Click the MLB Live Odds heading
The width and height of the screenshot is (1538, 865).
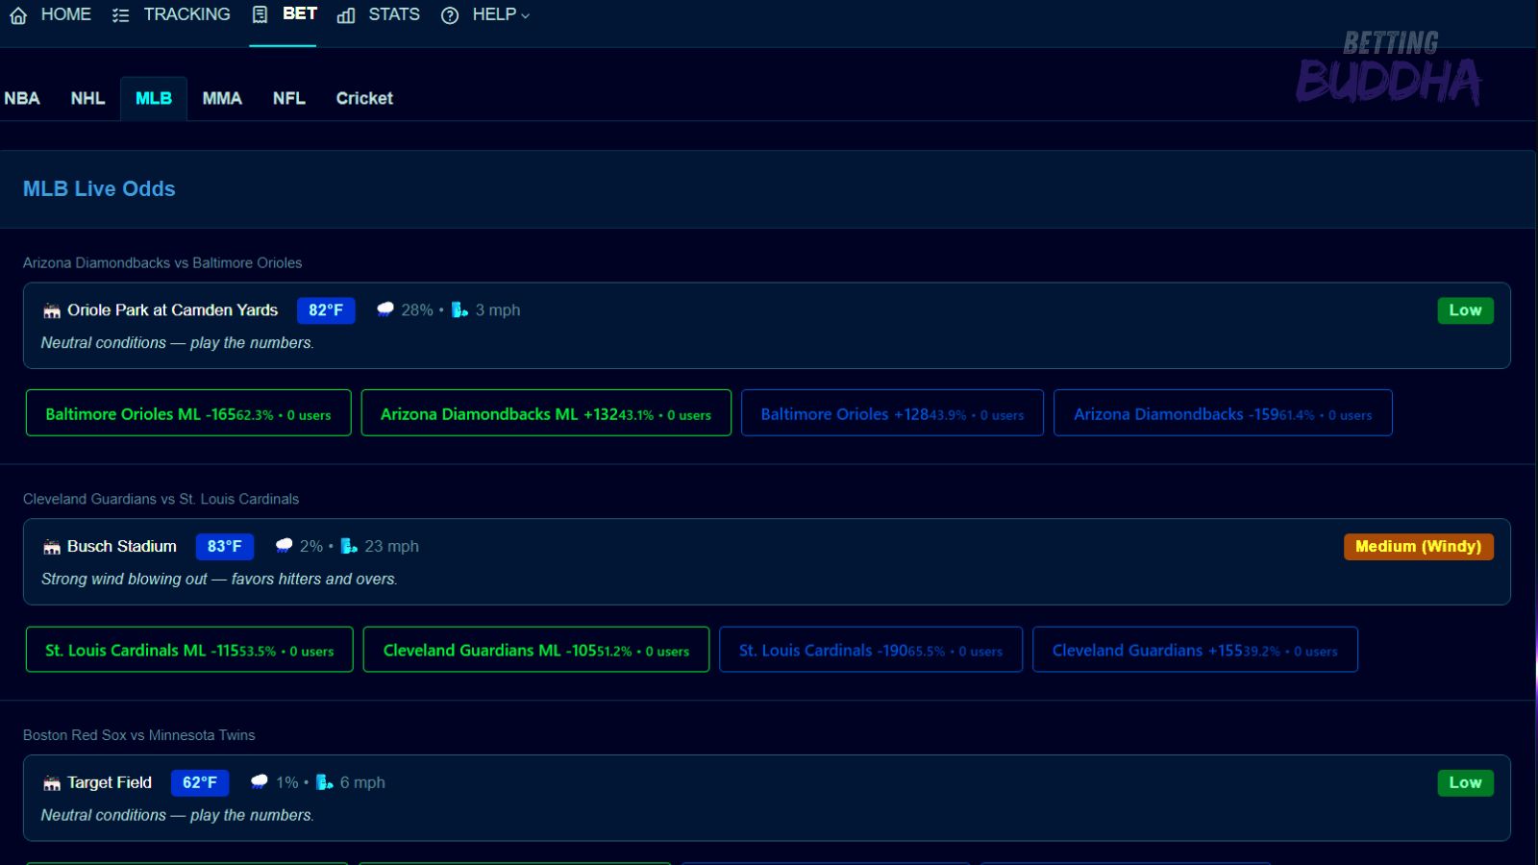[99, 189]
